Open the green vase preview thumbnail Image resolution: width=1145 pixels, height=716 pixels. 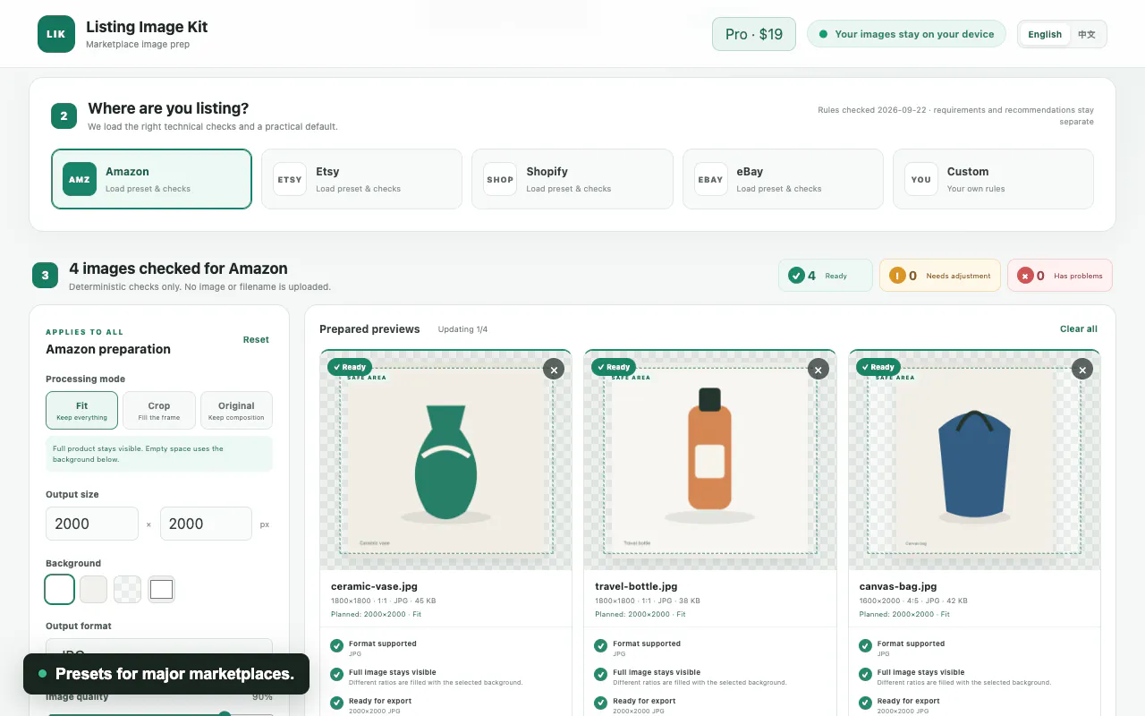(445, 460)
